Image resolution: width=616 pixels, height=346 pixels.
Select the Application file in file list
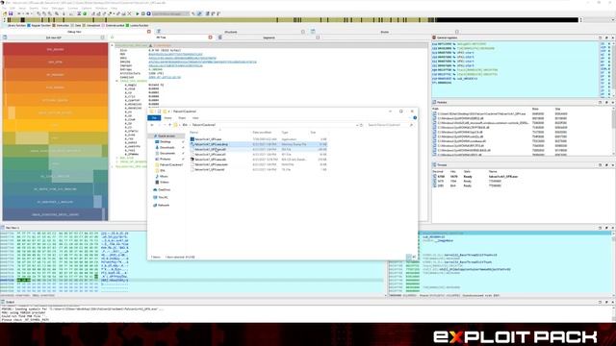click(x=258, y=139)
